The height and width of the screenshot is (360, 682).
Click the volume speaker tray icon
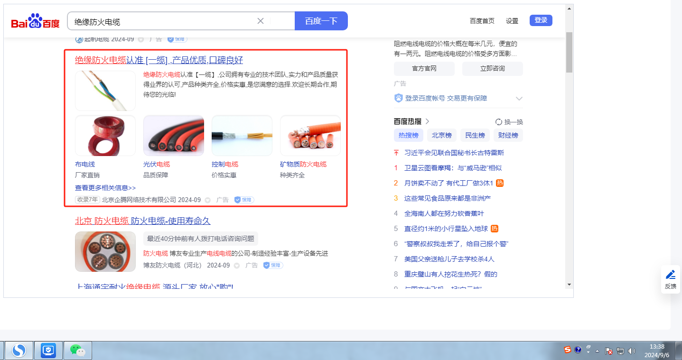[631, 351]
